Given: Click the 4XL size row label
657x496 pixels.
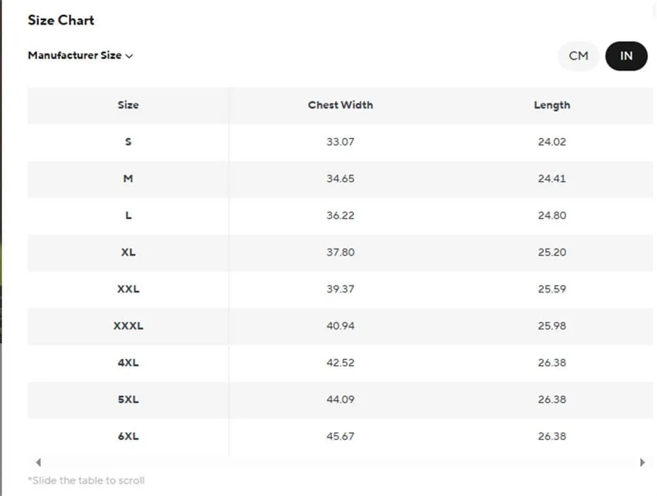Looking at the screenshot, I should tap(128, 363).
